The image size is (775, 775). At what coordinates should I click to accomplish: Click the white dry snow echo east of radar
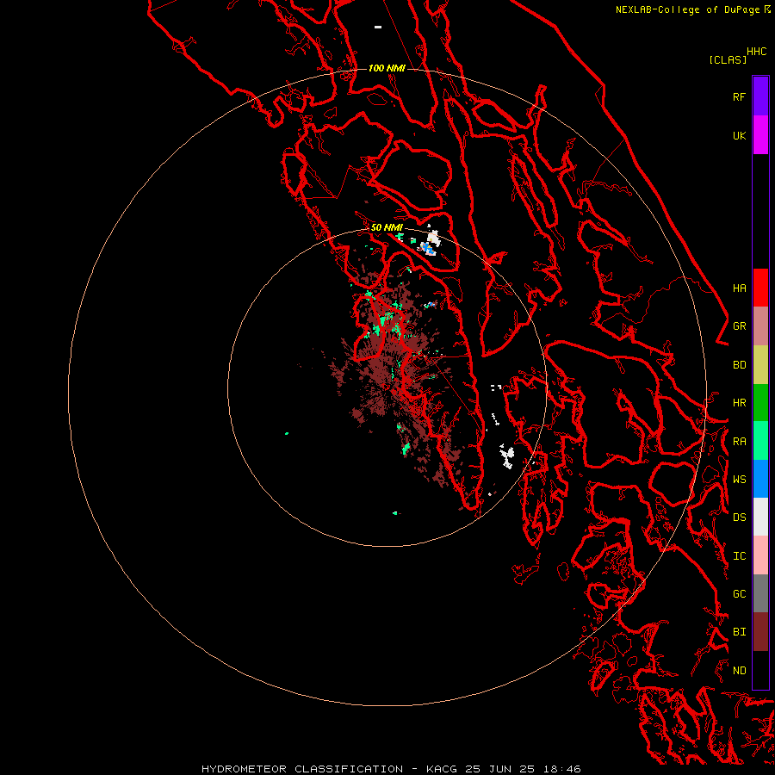[506, 456]
